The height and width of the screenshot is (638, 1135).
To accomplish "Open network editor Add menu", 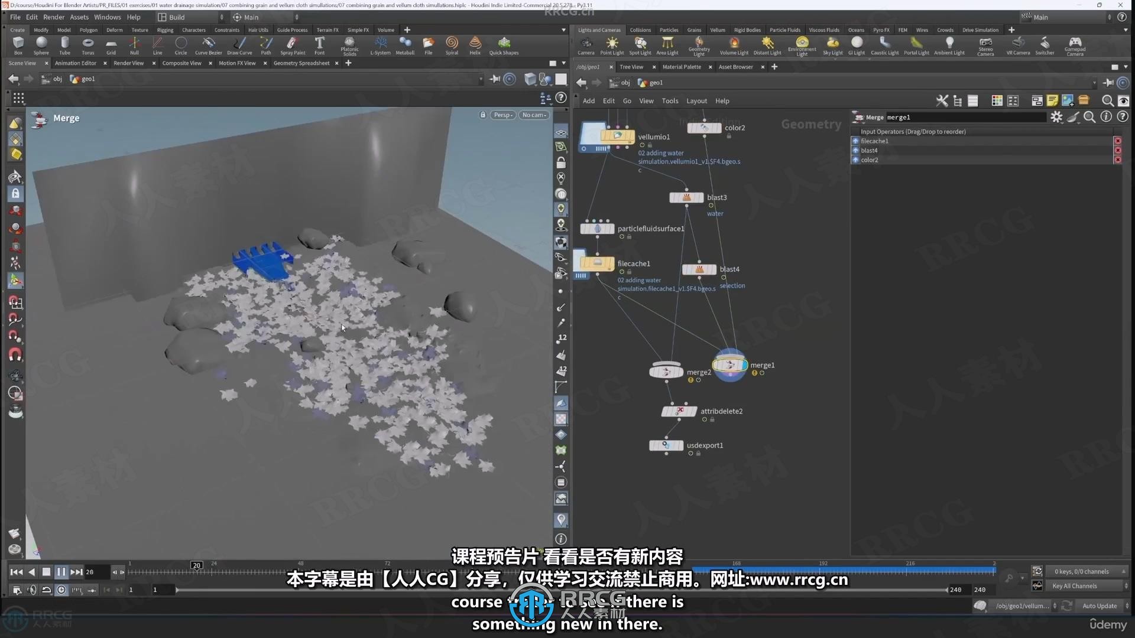I will tap(589, 101).
